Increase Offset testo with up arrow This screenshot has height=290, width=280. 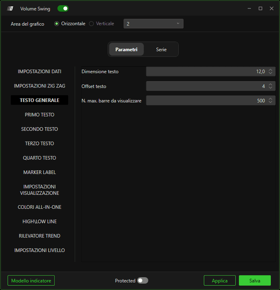coord(270,84)
